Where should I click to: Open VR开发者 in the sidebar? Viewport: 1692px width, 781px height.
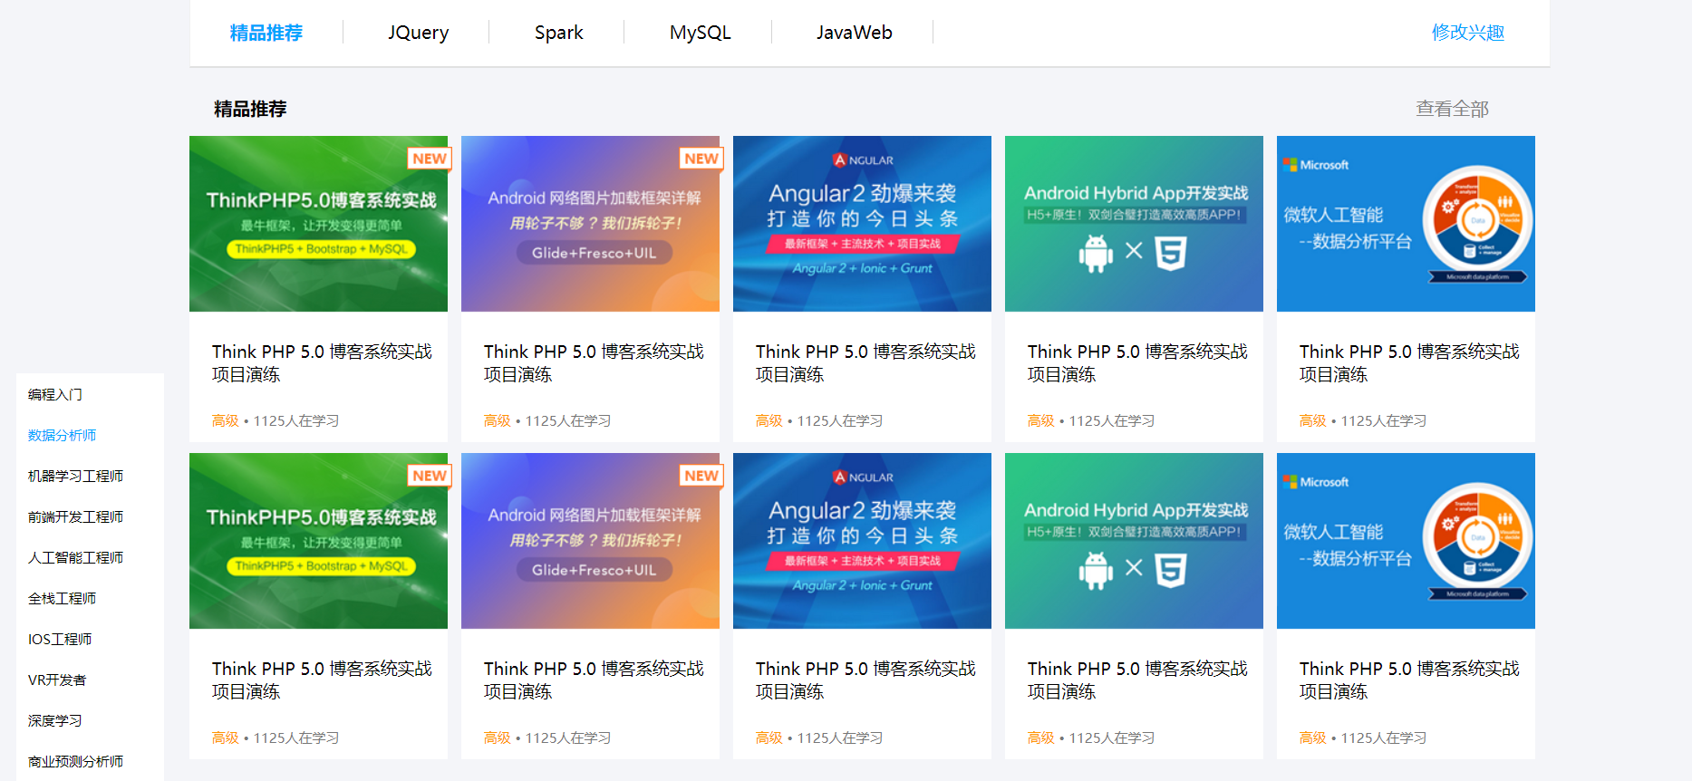(57, 680)
